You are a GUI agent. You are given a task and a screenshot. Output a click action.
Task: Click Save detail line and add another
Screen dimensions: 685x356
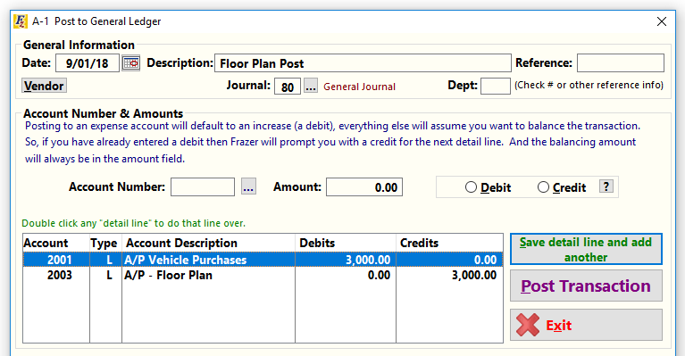[x=586, y=249]
